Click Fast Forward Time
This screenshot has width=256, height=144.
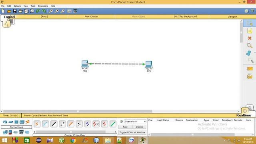[58, 116]
